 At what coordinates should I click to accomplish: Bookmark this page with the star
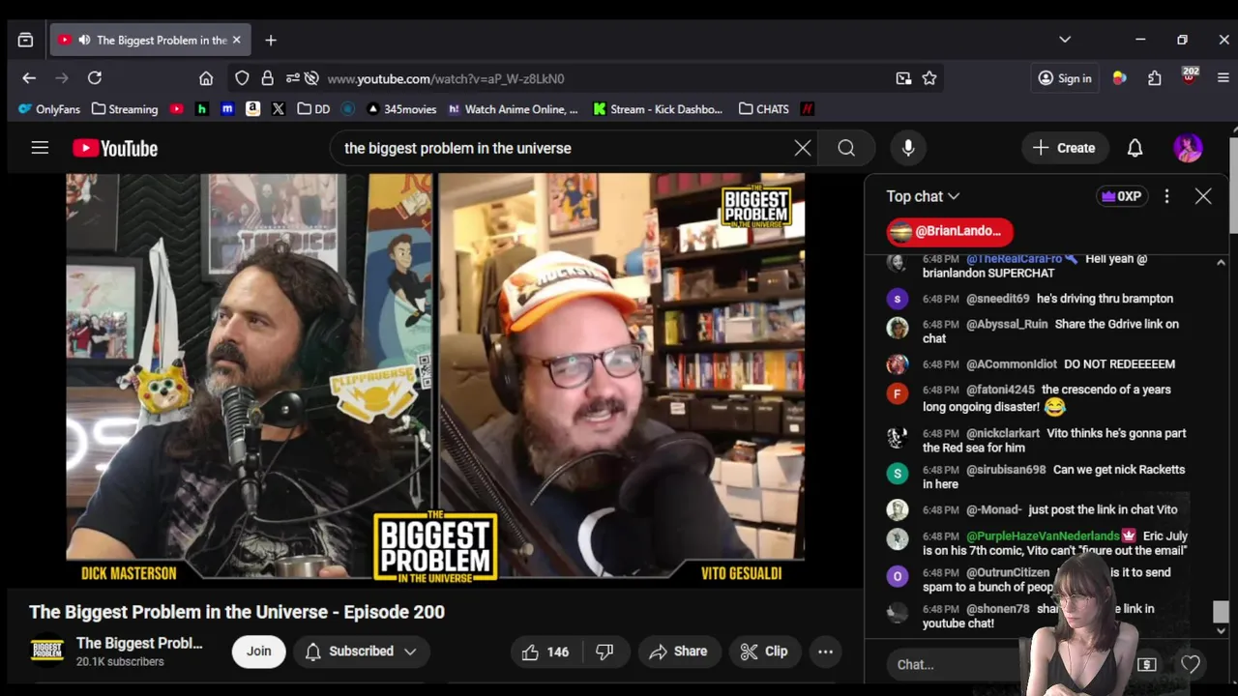click(x=929, y=78)
